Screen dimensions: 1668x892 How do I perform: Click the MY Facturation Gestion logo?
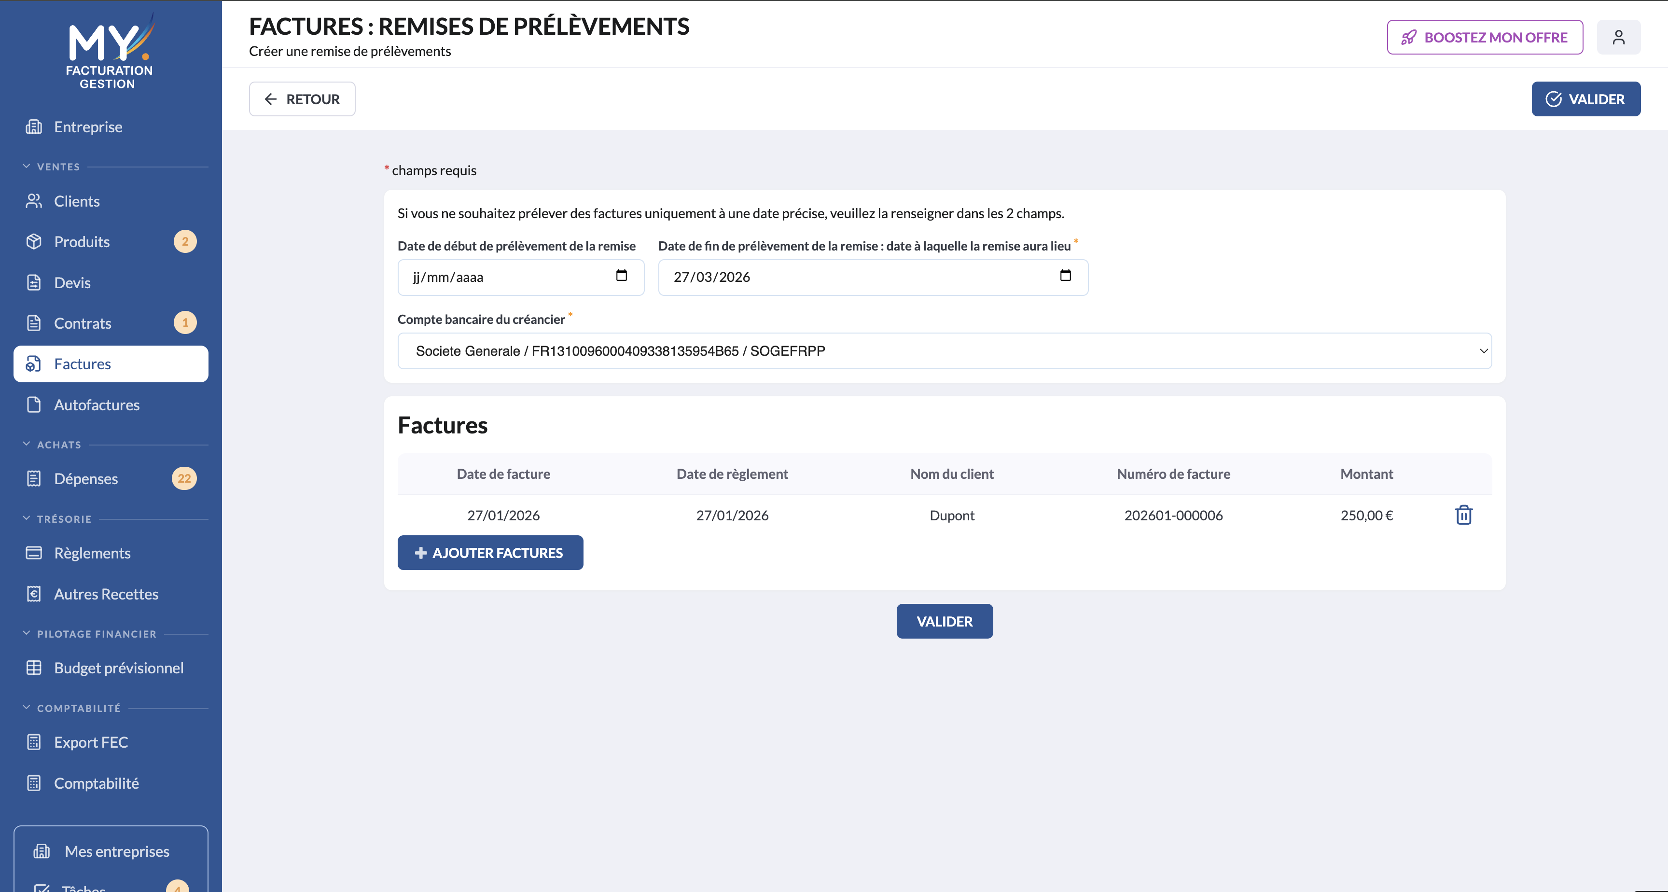(x=110, y=52)
